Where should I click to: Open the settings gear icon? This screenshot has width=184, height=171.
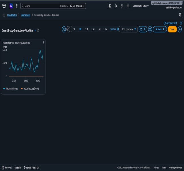click(x=128, y=6)
